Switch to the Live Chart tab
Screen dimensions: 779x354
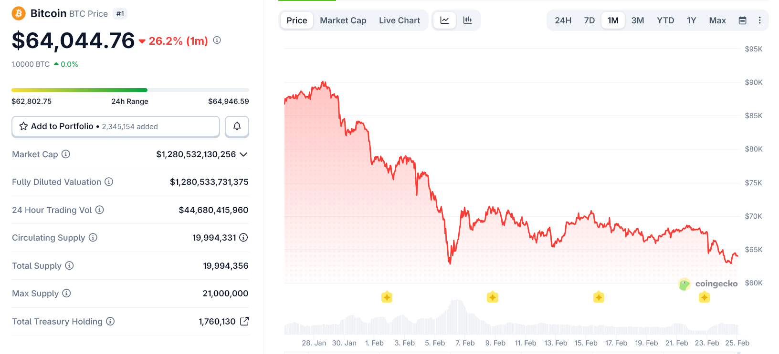point(400,20)
